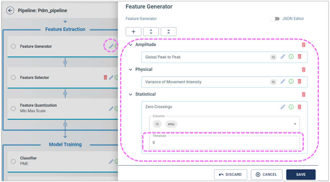
Task: Edit the Classifier PME step
Action: coord(111,161)
